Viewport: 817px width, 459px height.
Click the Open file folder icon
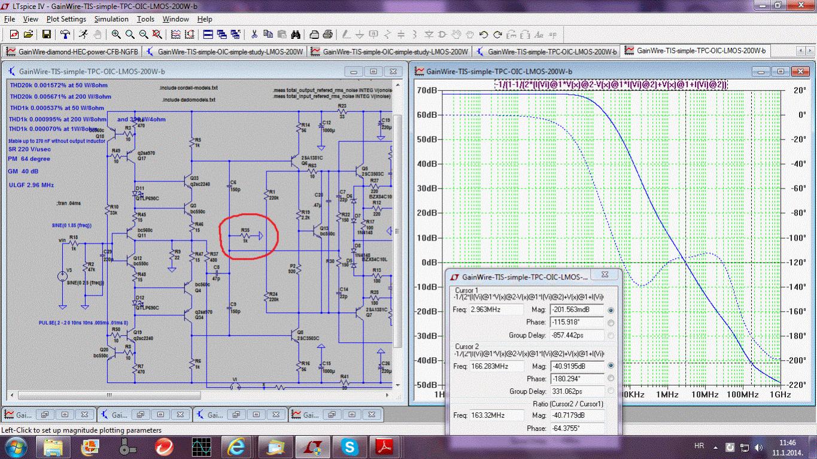coord(28,34)
